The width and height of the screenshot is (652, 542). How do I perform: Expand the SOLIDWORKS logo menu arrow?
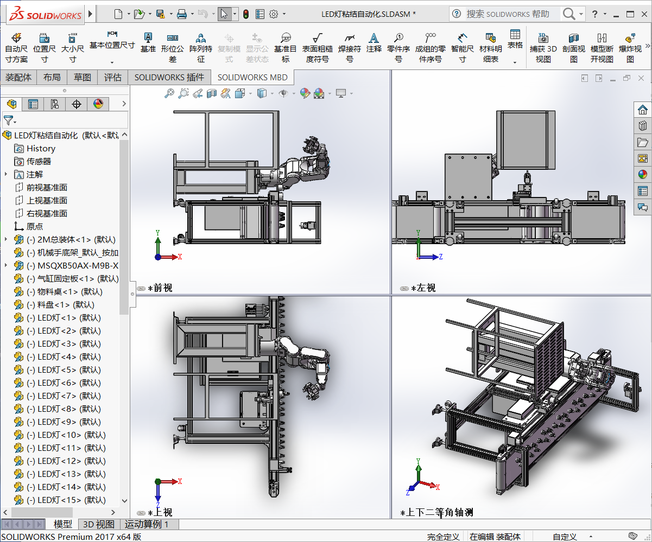click(90, 14)
